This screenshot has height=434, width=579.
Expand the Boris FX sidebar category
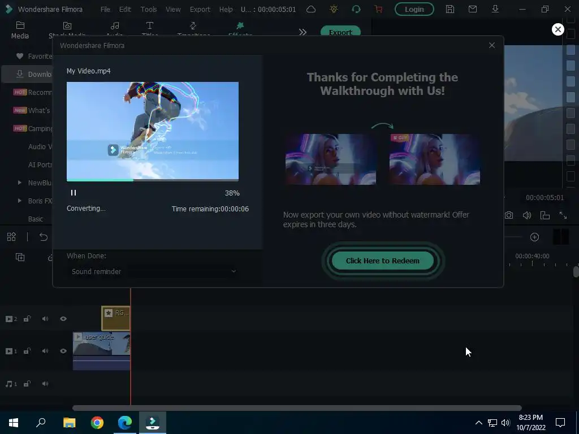click(x=20, y=201)
